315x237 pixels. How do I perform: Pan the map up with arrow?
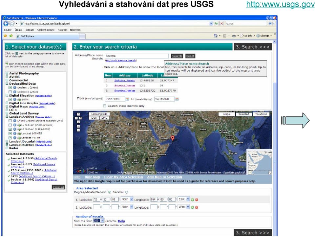pos(78,114)
